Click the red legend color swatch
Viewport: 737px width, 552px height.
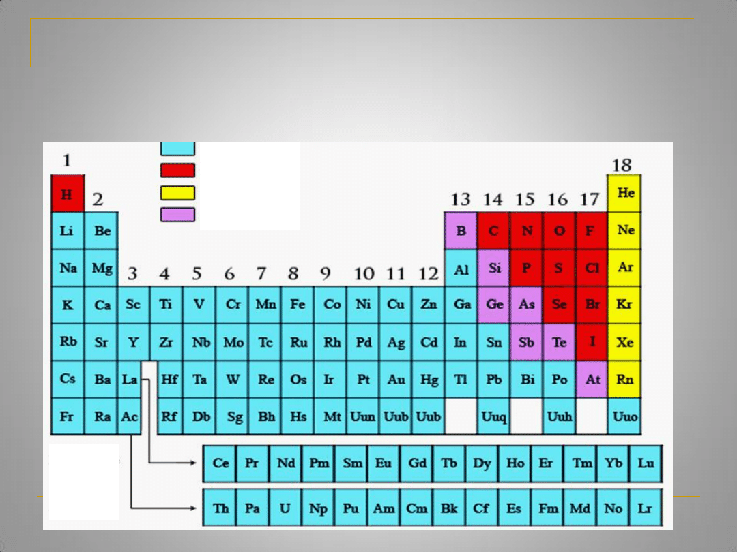[177, 170]
